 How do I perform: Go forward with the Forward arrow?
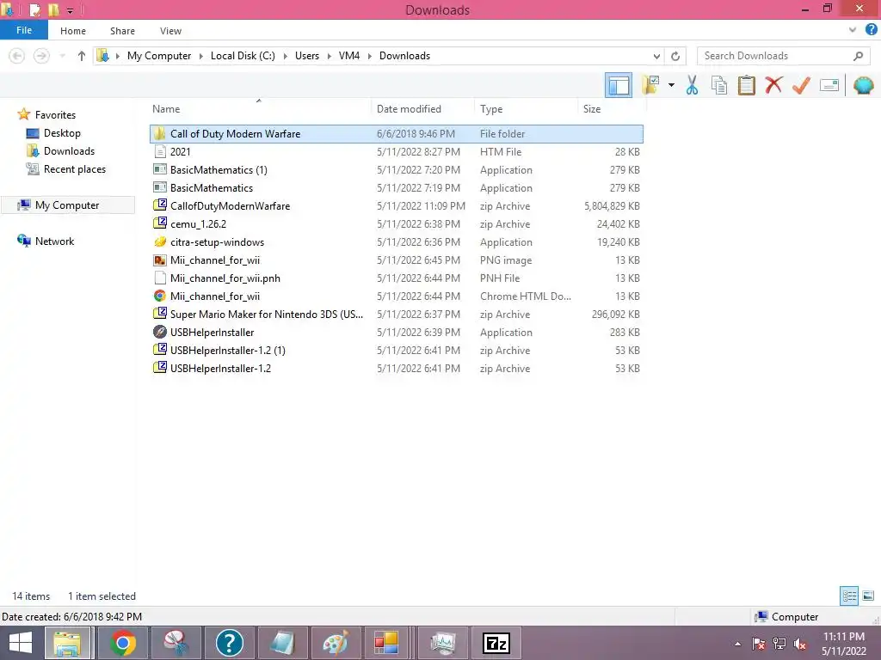41,56
